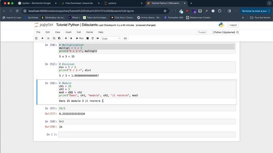
Task: Open the Sheet + bookmark
Action: [74, 17]
